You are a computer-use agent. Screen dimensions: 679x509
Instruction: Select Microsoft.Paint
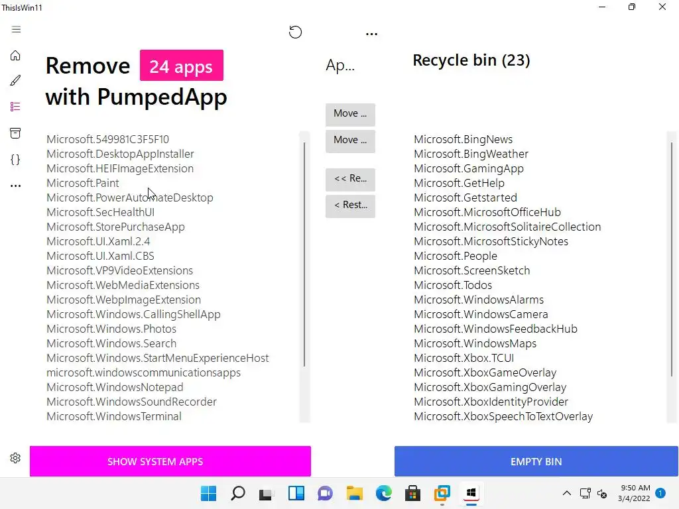83,183
